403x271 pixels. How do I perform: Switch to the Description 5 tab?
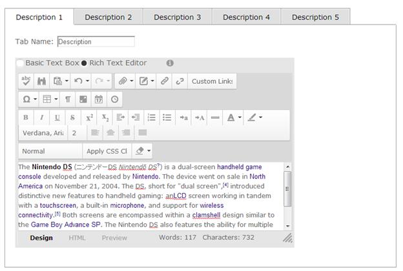[x=315, y=17]
